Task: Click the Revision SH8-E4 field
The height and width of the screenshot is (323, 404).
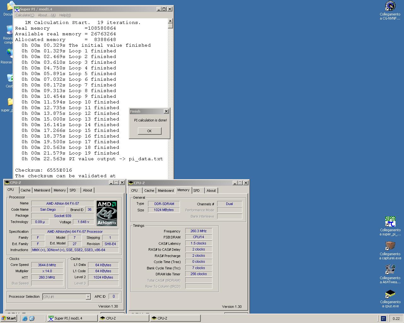Action: pos(110,244)
